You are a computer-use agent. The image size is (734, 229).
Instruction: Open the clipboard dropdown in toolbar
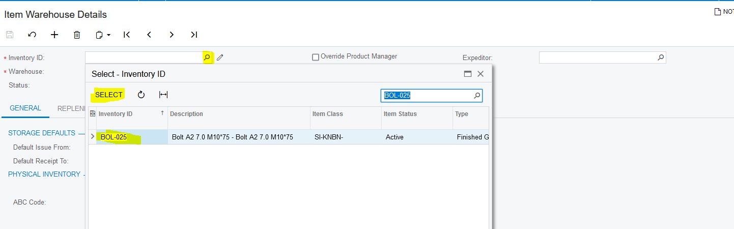click(x=103, y=35)
